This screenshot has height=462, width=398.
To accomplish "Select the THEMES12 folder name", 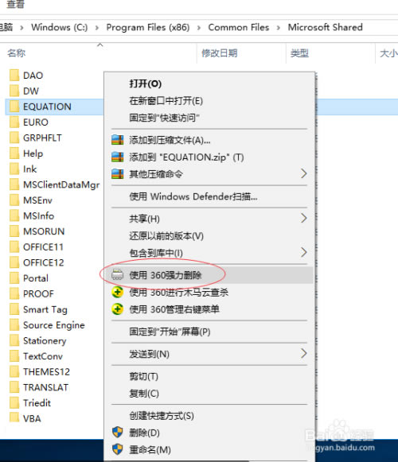I will tap(47, 372).
